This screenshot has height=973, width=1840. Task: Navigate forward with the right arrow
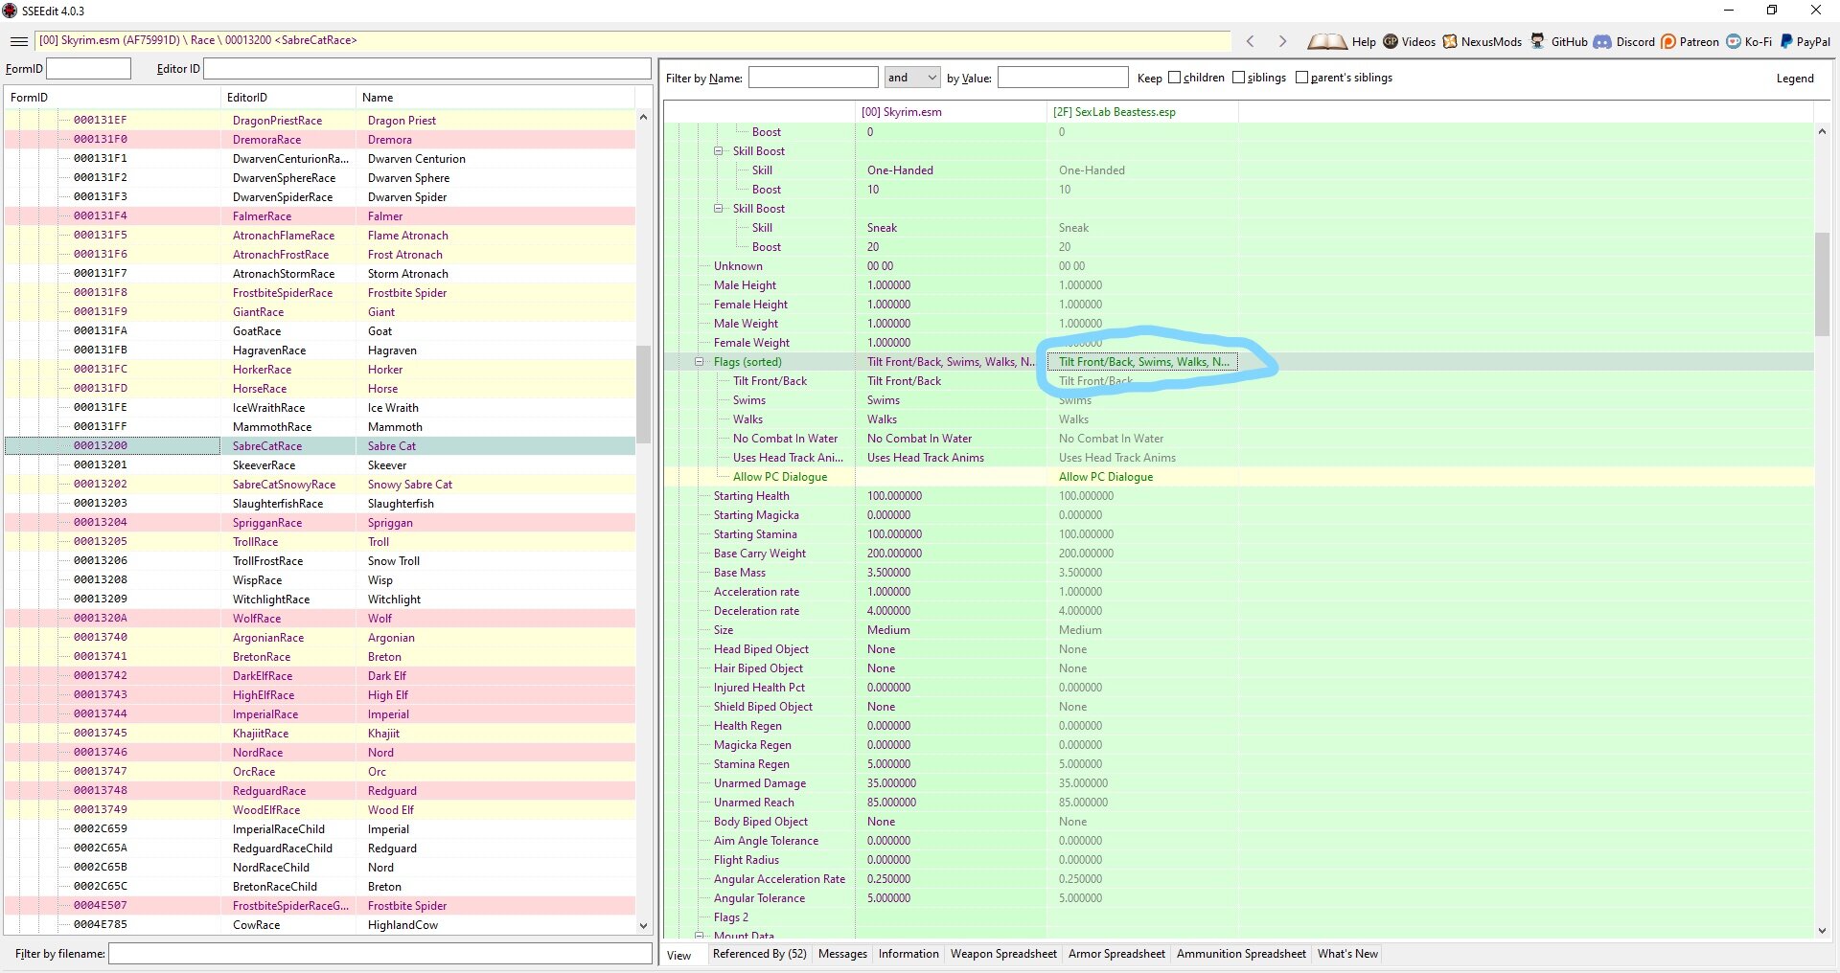[1282, 41]
